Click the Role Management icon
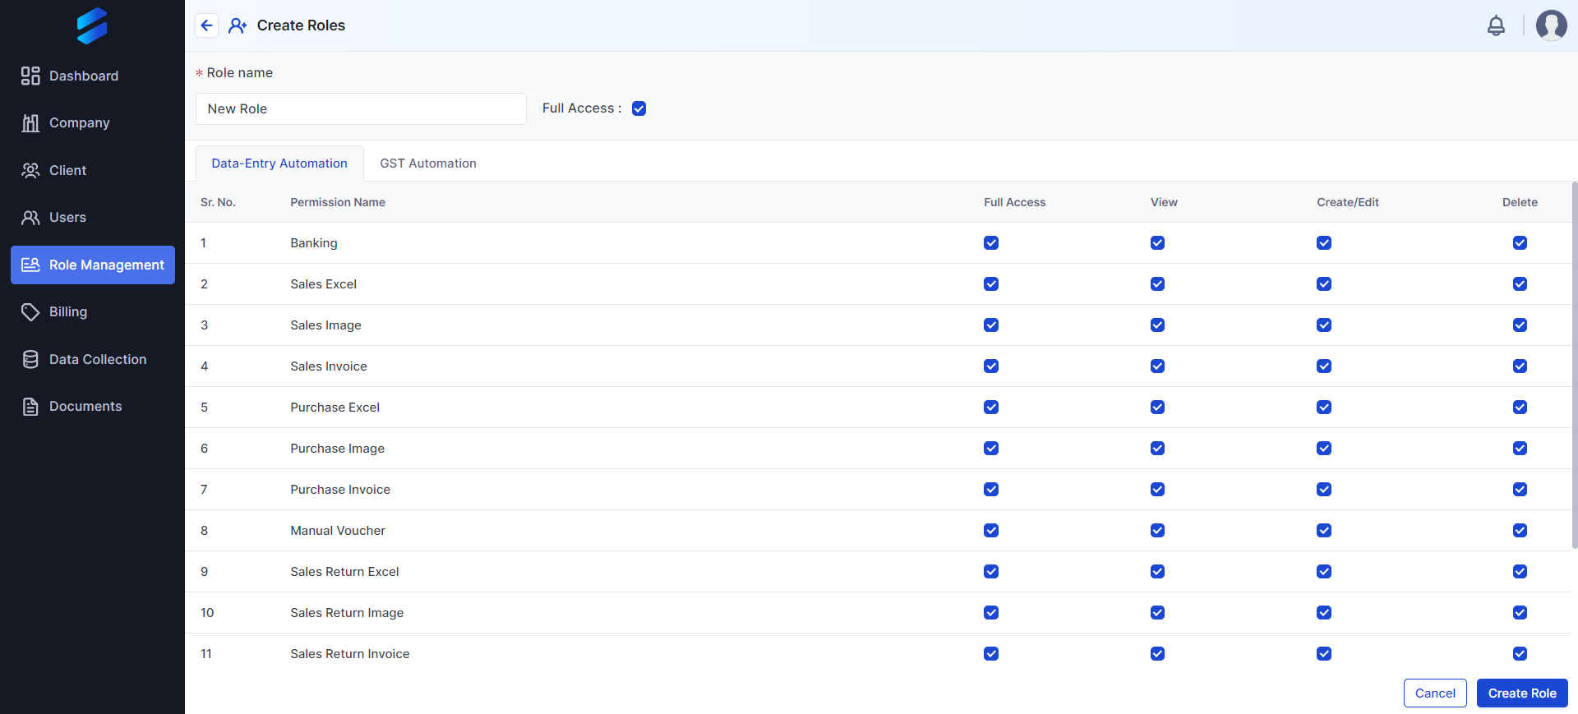 (x=30, y=265)
